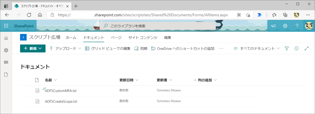The image size is (315, 114).
Task: Open the details pane info icon
Action: click(x=297, y=48)
